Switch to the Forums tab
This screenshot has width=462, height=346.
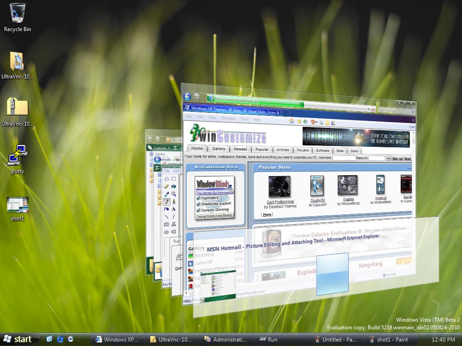pos(302,150)
